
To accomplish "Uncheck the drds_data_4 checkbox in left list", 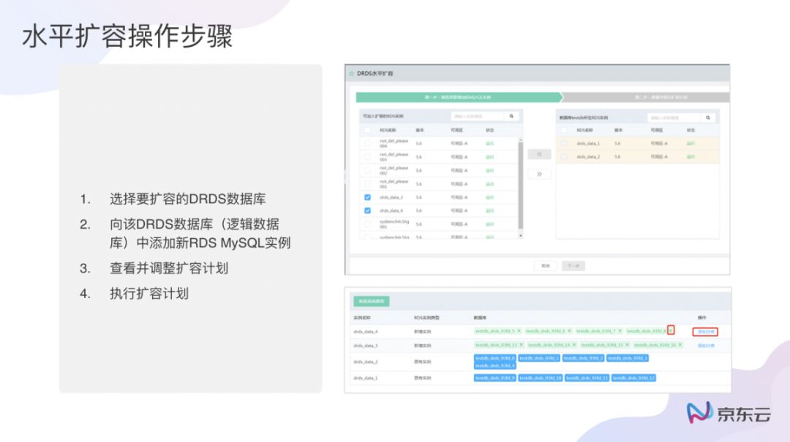I will pyautogui.click(x=367, y=211).
